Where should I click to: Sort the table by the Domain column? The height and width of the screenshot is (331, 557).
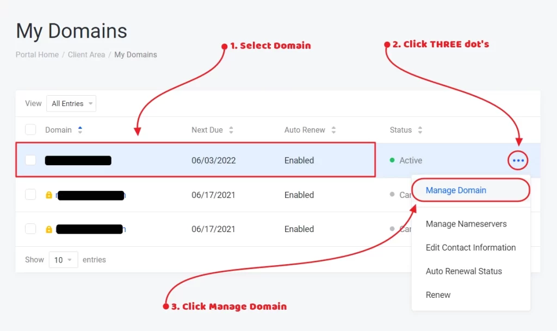[80, 130]
